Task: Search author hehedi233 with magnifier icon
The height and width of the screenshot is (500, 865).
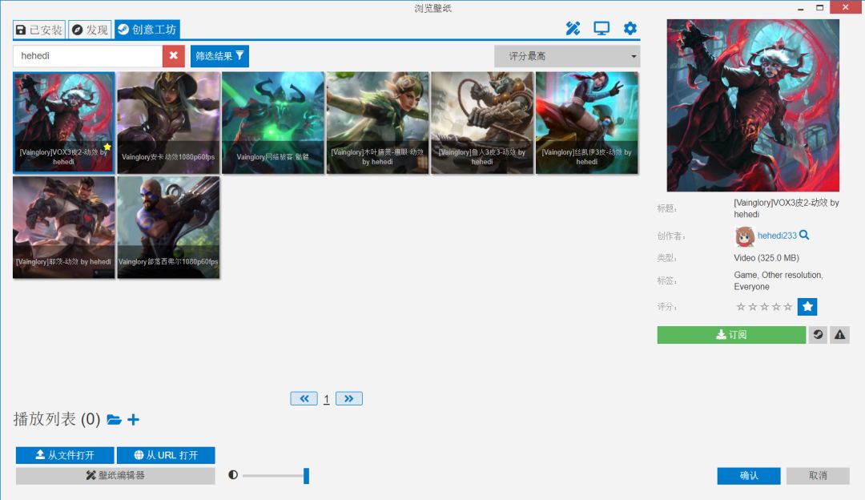Action: [x=804, y=235]
